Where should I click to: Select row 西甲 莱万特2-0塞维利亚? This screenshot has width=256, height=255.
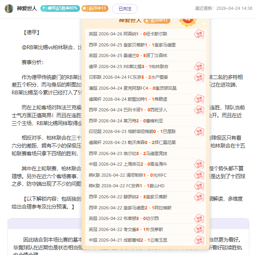click(146, 121)
